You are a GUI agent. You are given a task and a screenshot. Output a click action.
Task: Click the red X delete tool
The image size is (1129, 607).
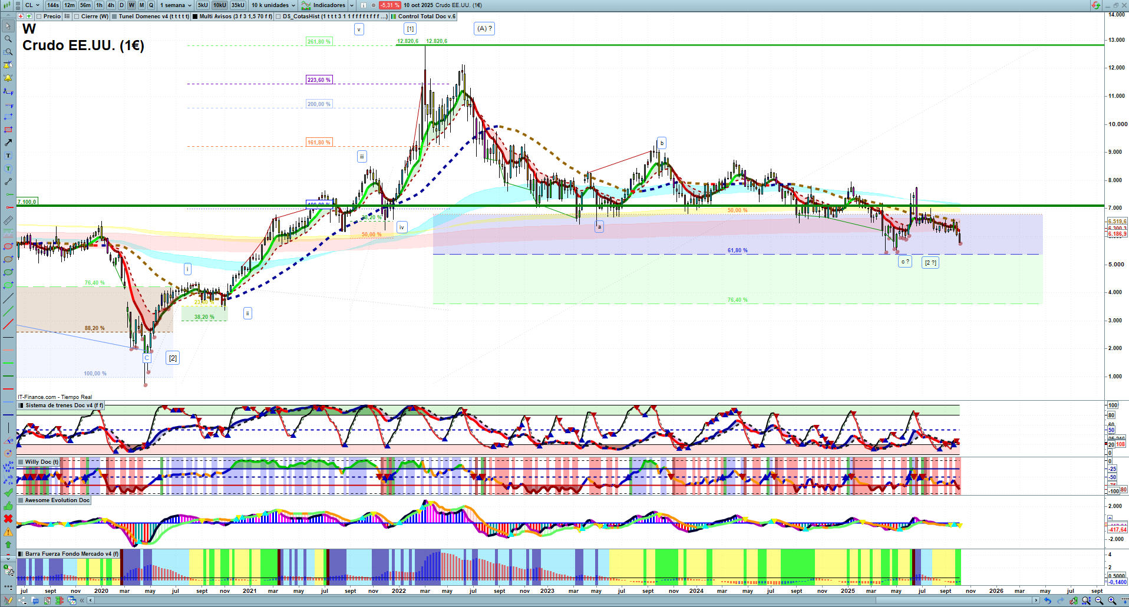coord(8,519)
